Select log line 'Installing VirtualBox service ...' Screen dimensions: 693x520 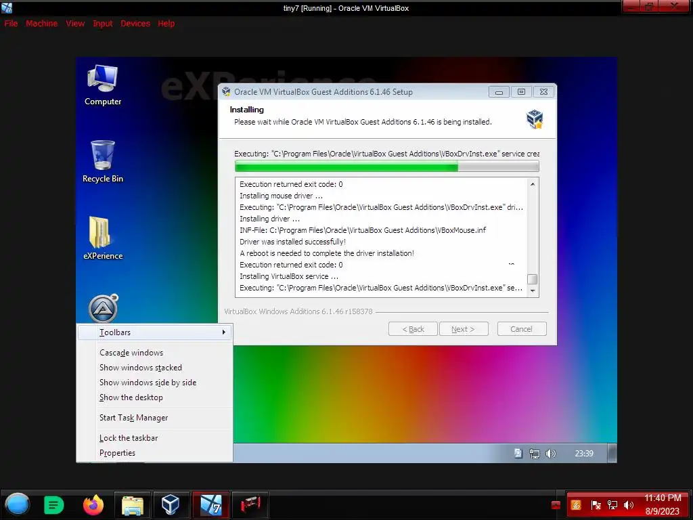[289, 276]
